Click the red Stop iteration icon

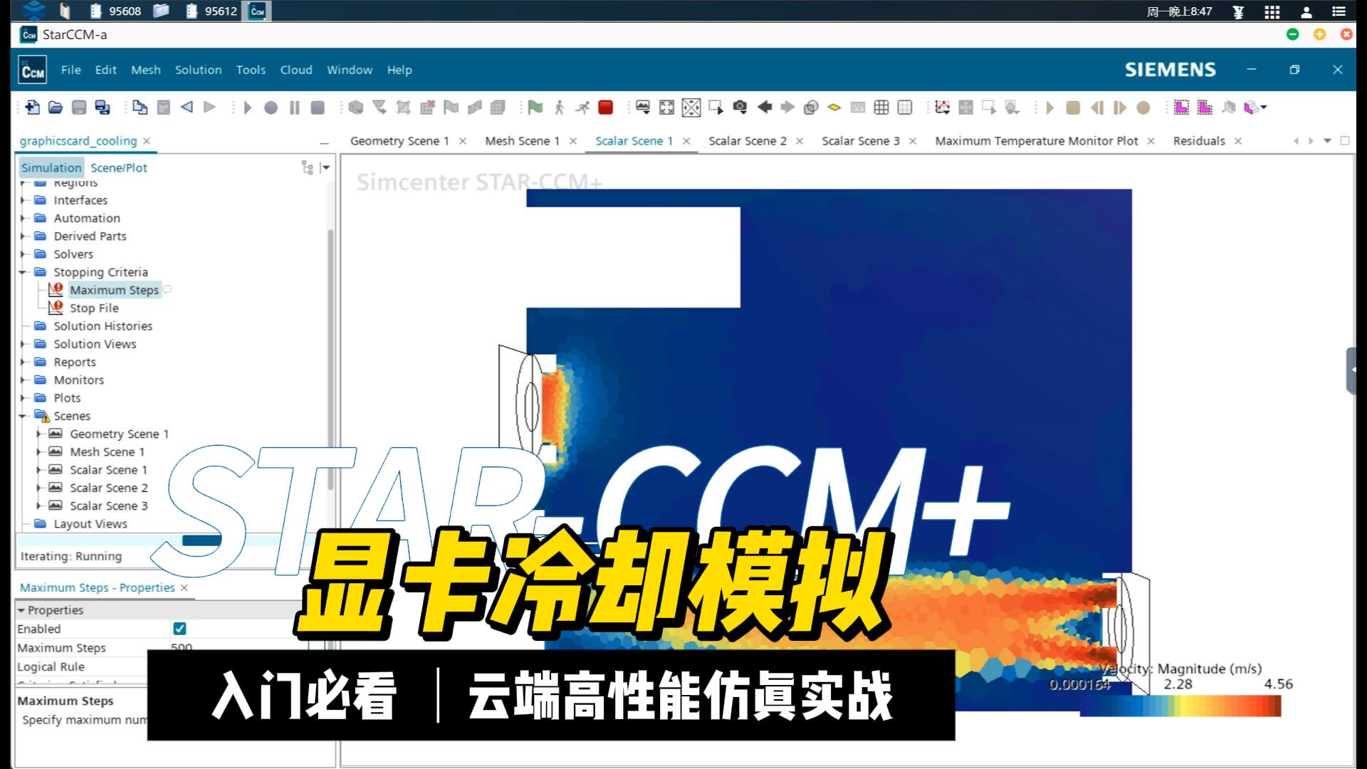(x=606, y=108)
